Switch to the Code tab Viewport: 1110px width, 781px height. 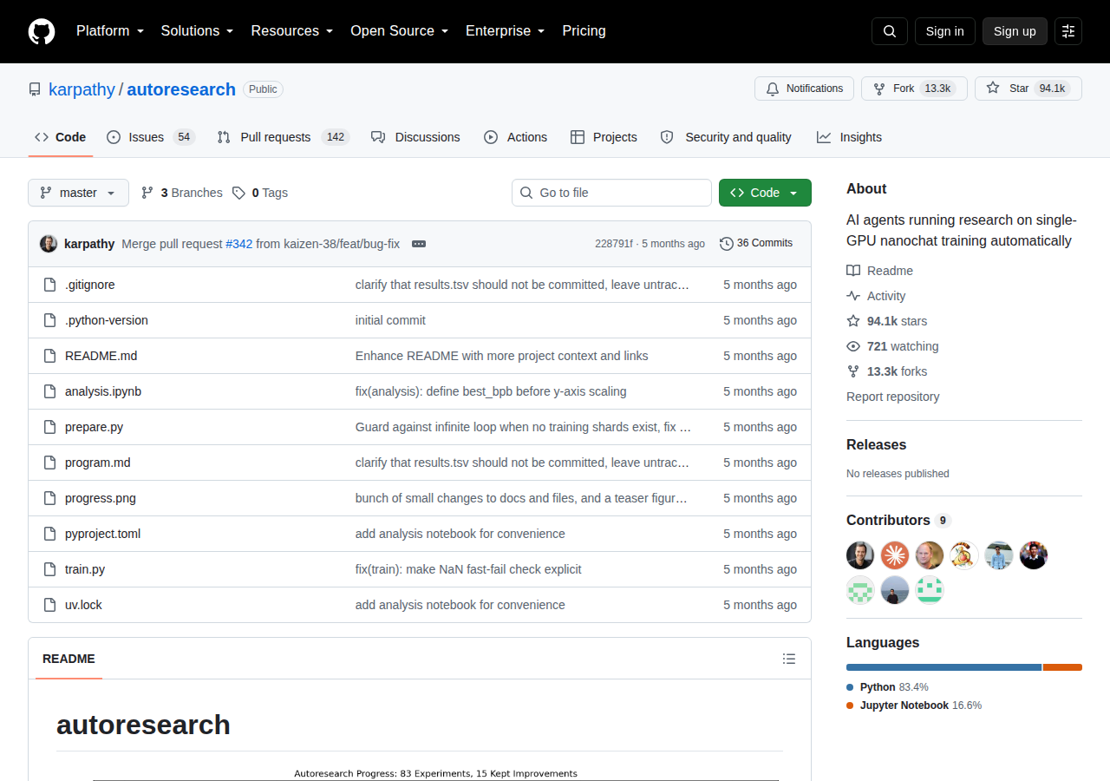point(60,137)
